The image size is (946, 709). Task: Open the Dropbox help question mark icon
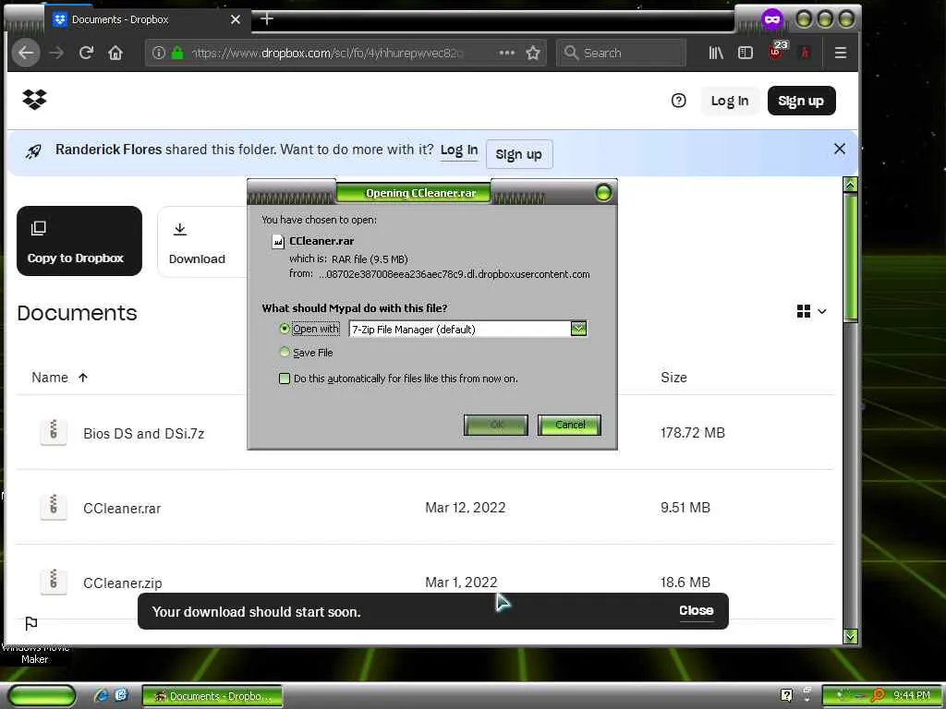point(678,101)
